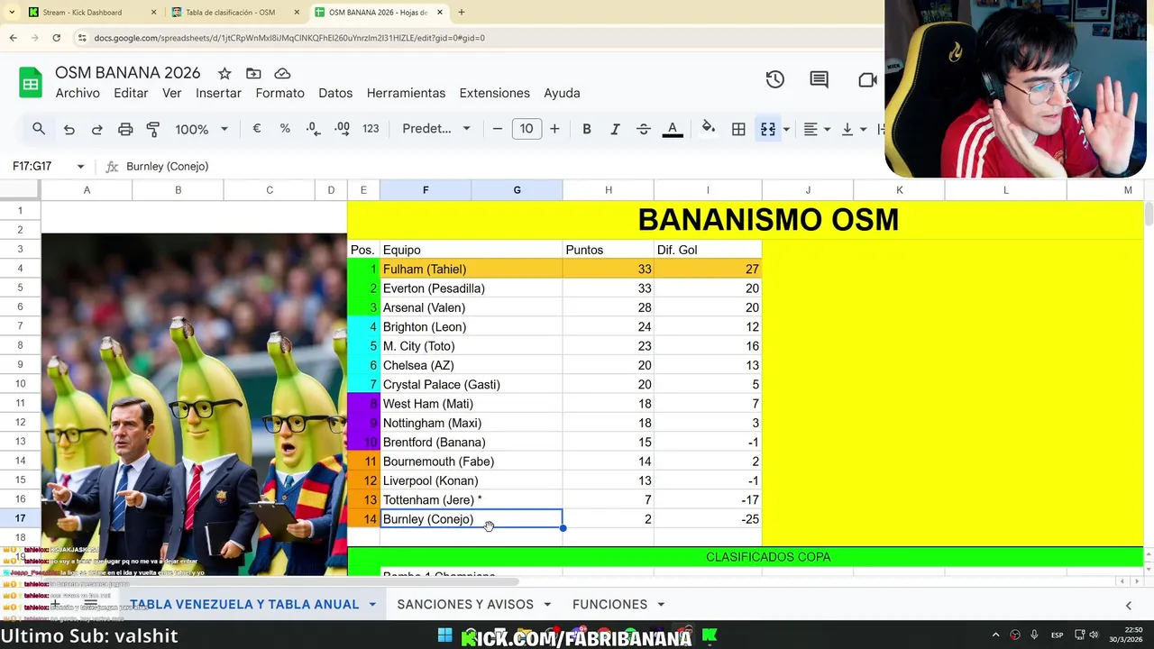Expand TABLA VENEZUELA tab options arrow
The width and height of the screenshot is (1154, 649).
[371, 604]
